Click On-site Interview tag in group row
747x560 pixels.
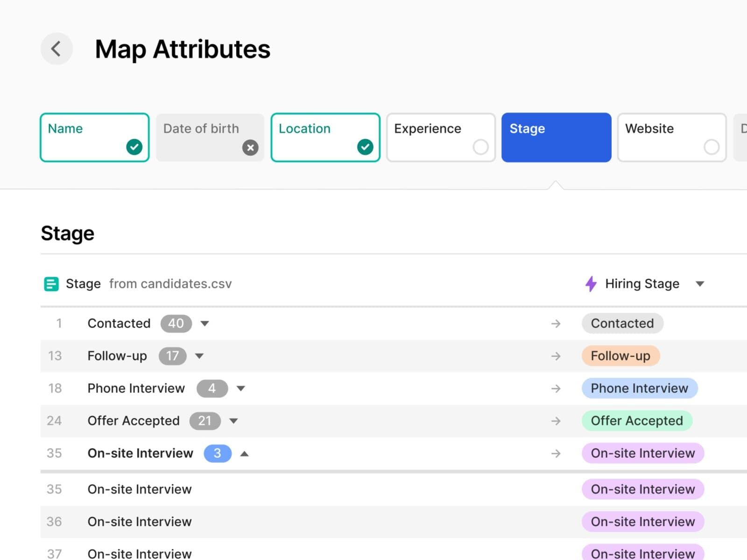[x=643, y=453]
